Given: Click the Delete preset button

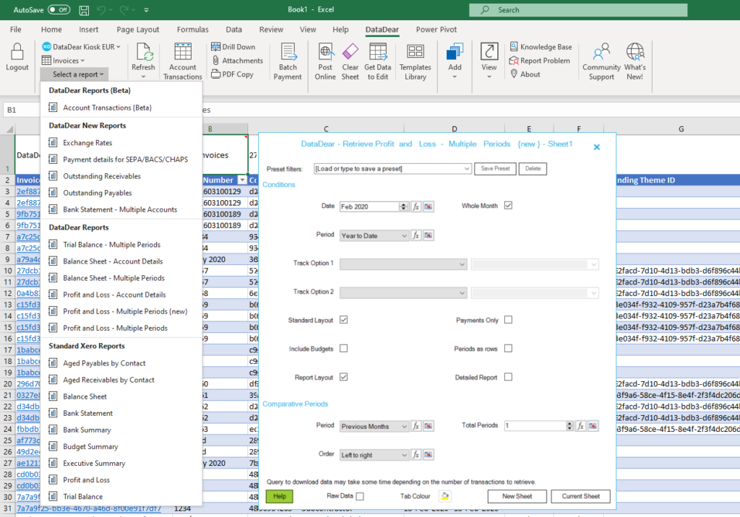Looking at the screenshot, I should tap(533, 168).
